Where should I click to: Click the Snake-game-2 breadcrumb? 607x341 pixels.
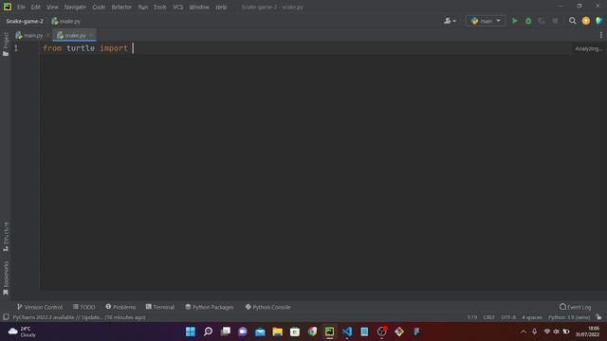[25, 21]
